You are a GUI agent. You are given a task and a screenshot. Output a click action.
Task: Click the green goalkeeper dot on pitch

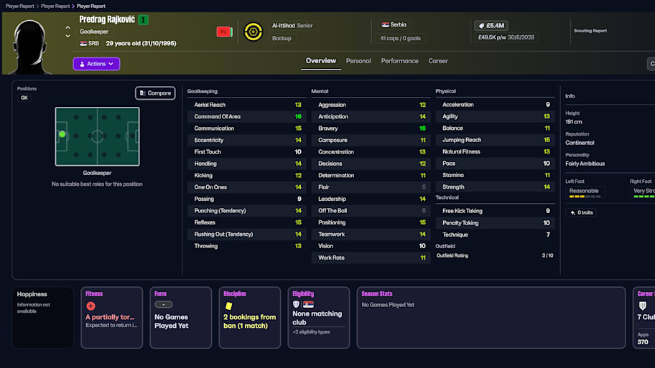pos(62,134)
